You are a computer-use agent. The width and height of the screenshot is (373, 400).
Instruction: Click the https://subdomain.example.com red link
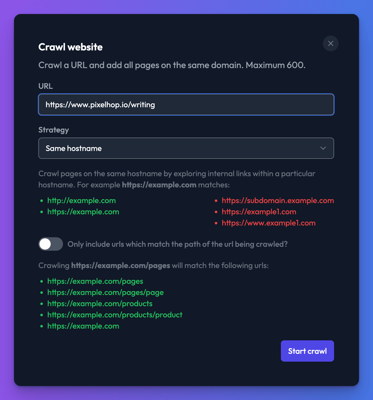[x=278, y=201]
